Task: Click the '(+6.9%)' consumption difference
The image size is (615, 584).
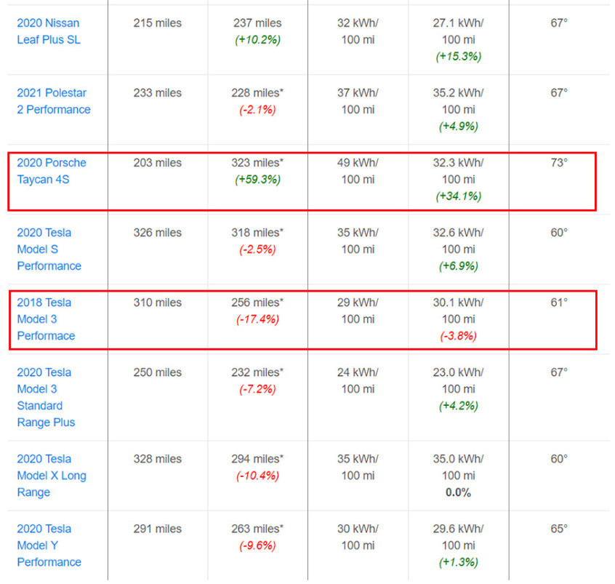Action: 459,266
